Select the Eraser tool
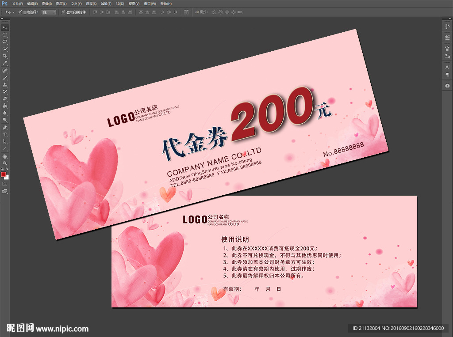The width and height of the screenshot is (453, 337). pos(5,99)
